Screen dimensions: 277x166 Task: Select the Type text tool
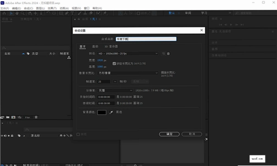72,13
